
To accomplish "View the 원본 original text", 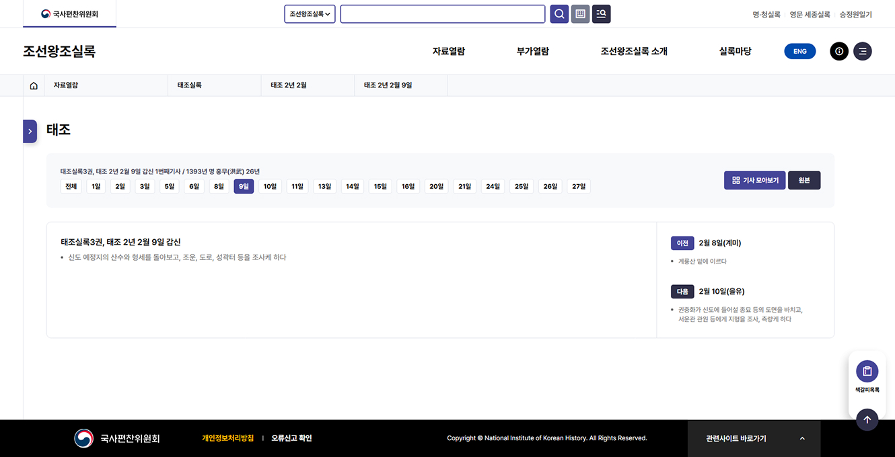I will (x=804, y=180).
